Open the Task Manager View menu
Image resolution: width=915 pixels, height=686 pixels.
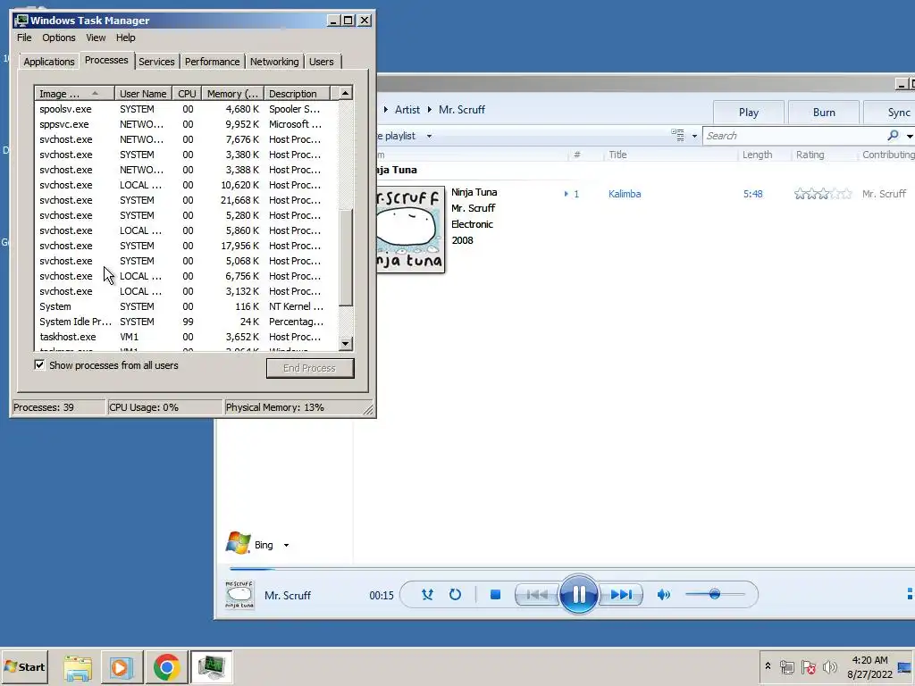[96, 38]
